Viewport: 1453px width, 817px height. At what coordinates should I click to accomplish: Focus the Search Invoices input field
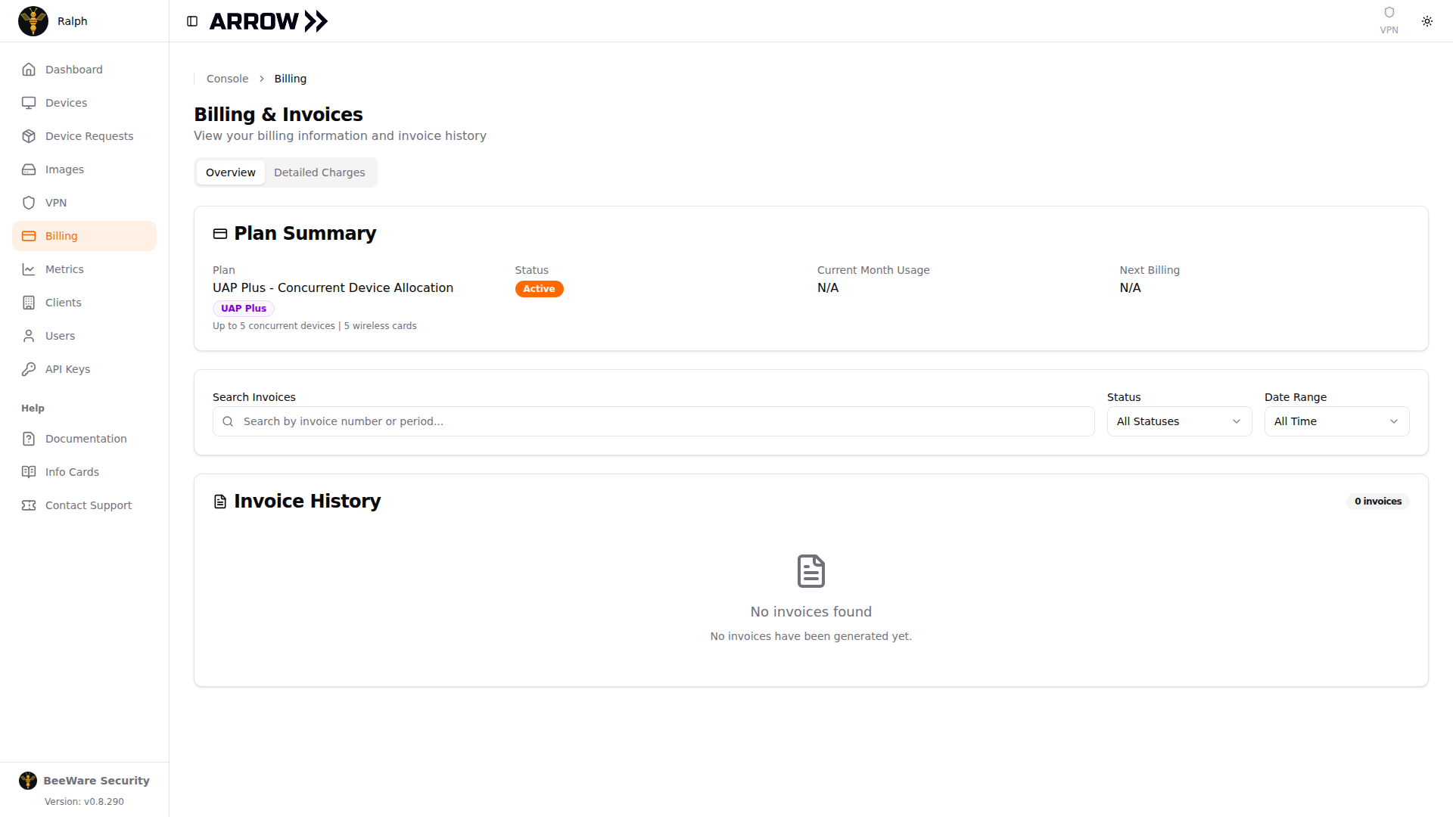[x=653, y=421]
